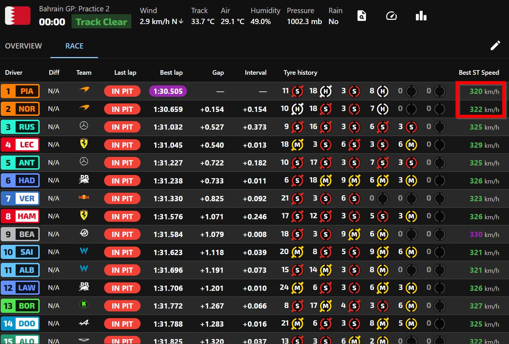Screen dimensions: 509x344
Task: Click gap value +0.825 for VER
Action: (212, 199)
